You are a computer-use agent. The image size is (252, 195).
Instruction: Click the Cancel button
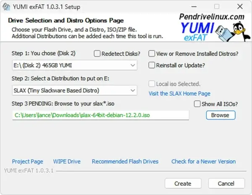pos(226,183)
